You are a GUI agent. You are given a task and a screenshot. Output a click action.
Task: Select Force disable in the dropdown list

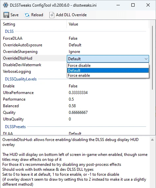coord(108,66)
